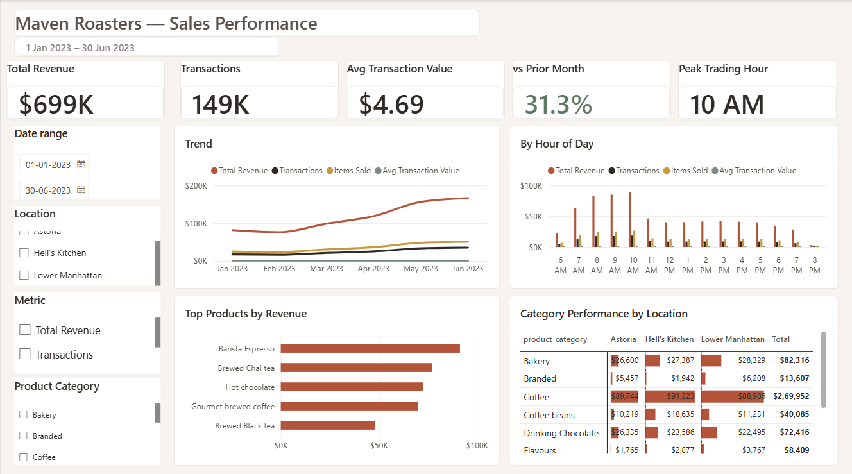
Task: Check the Coffee product category checkbox
Action: click(x=24, y=457)
